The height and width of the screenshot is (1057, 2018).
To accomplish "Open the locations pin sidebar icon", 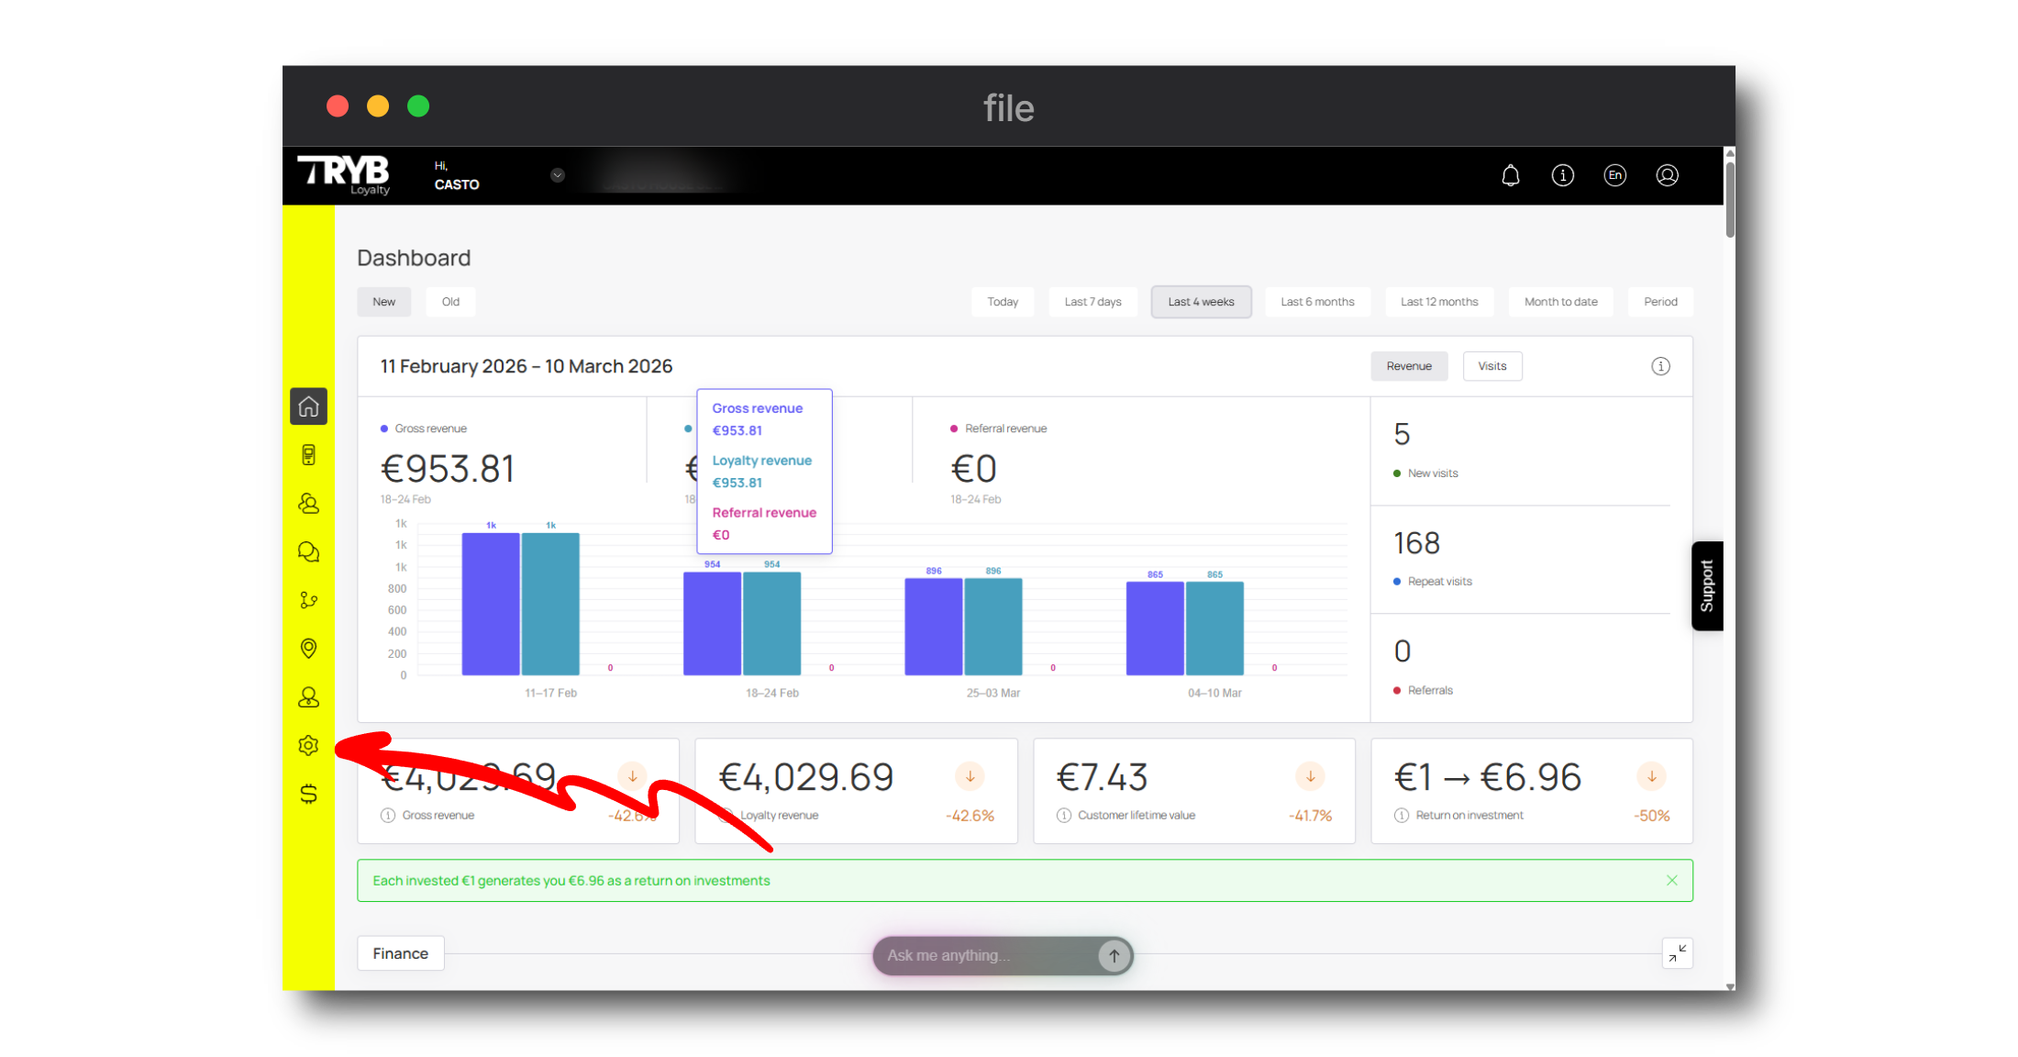I will 308,649.
